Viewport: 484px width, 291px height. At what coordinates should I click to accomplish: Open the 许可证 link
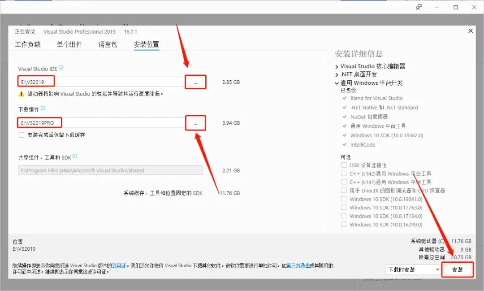click(x=119, y=266)
